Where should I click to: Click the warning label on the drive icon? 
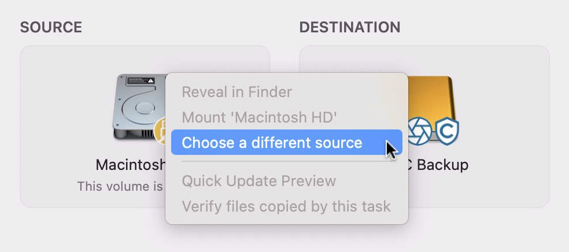click(x=141, y=80)
